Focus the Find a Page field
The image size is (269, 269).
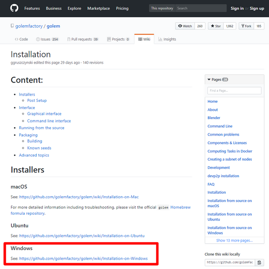pyautogui.click(x=235, y=91)
